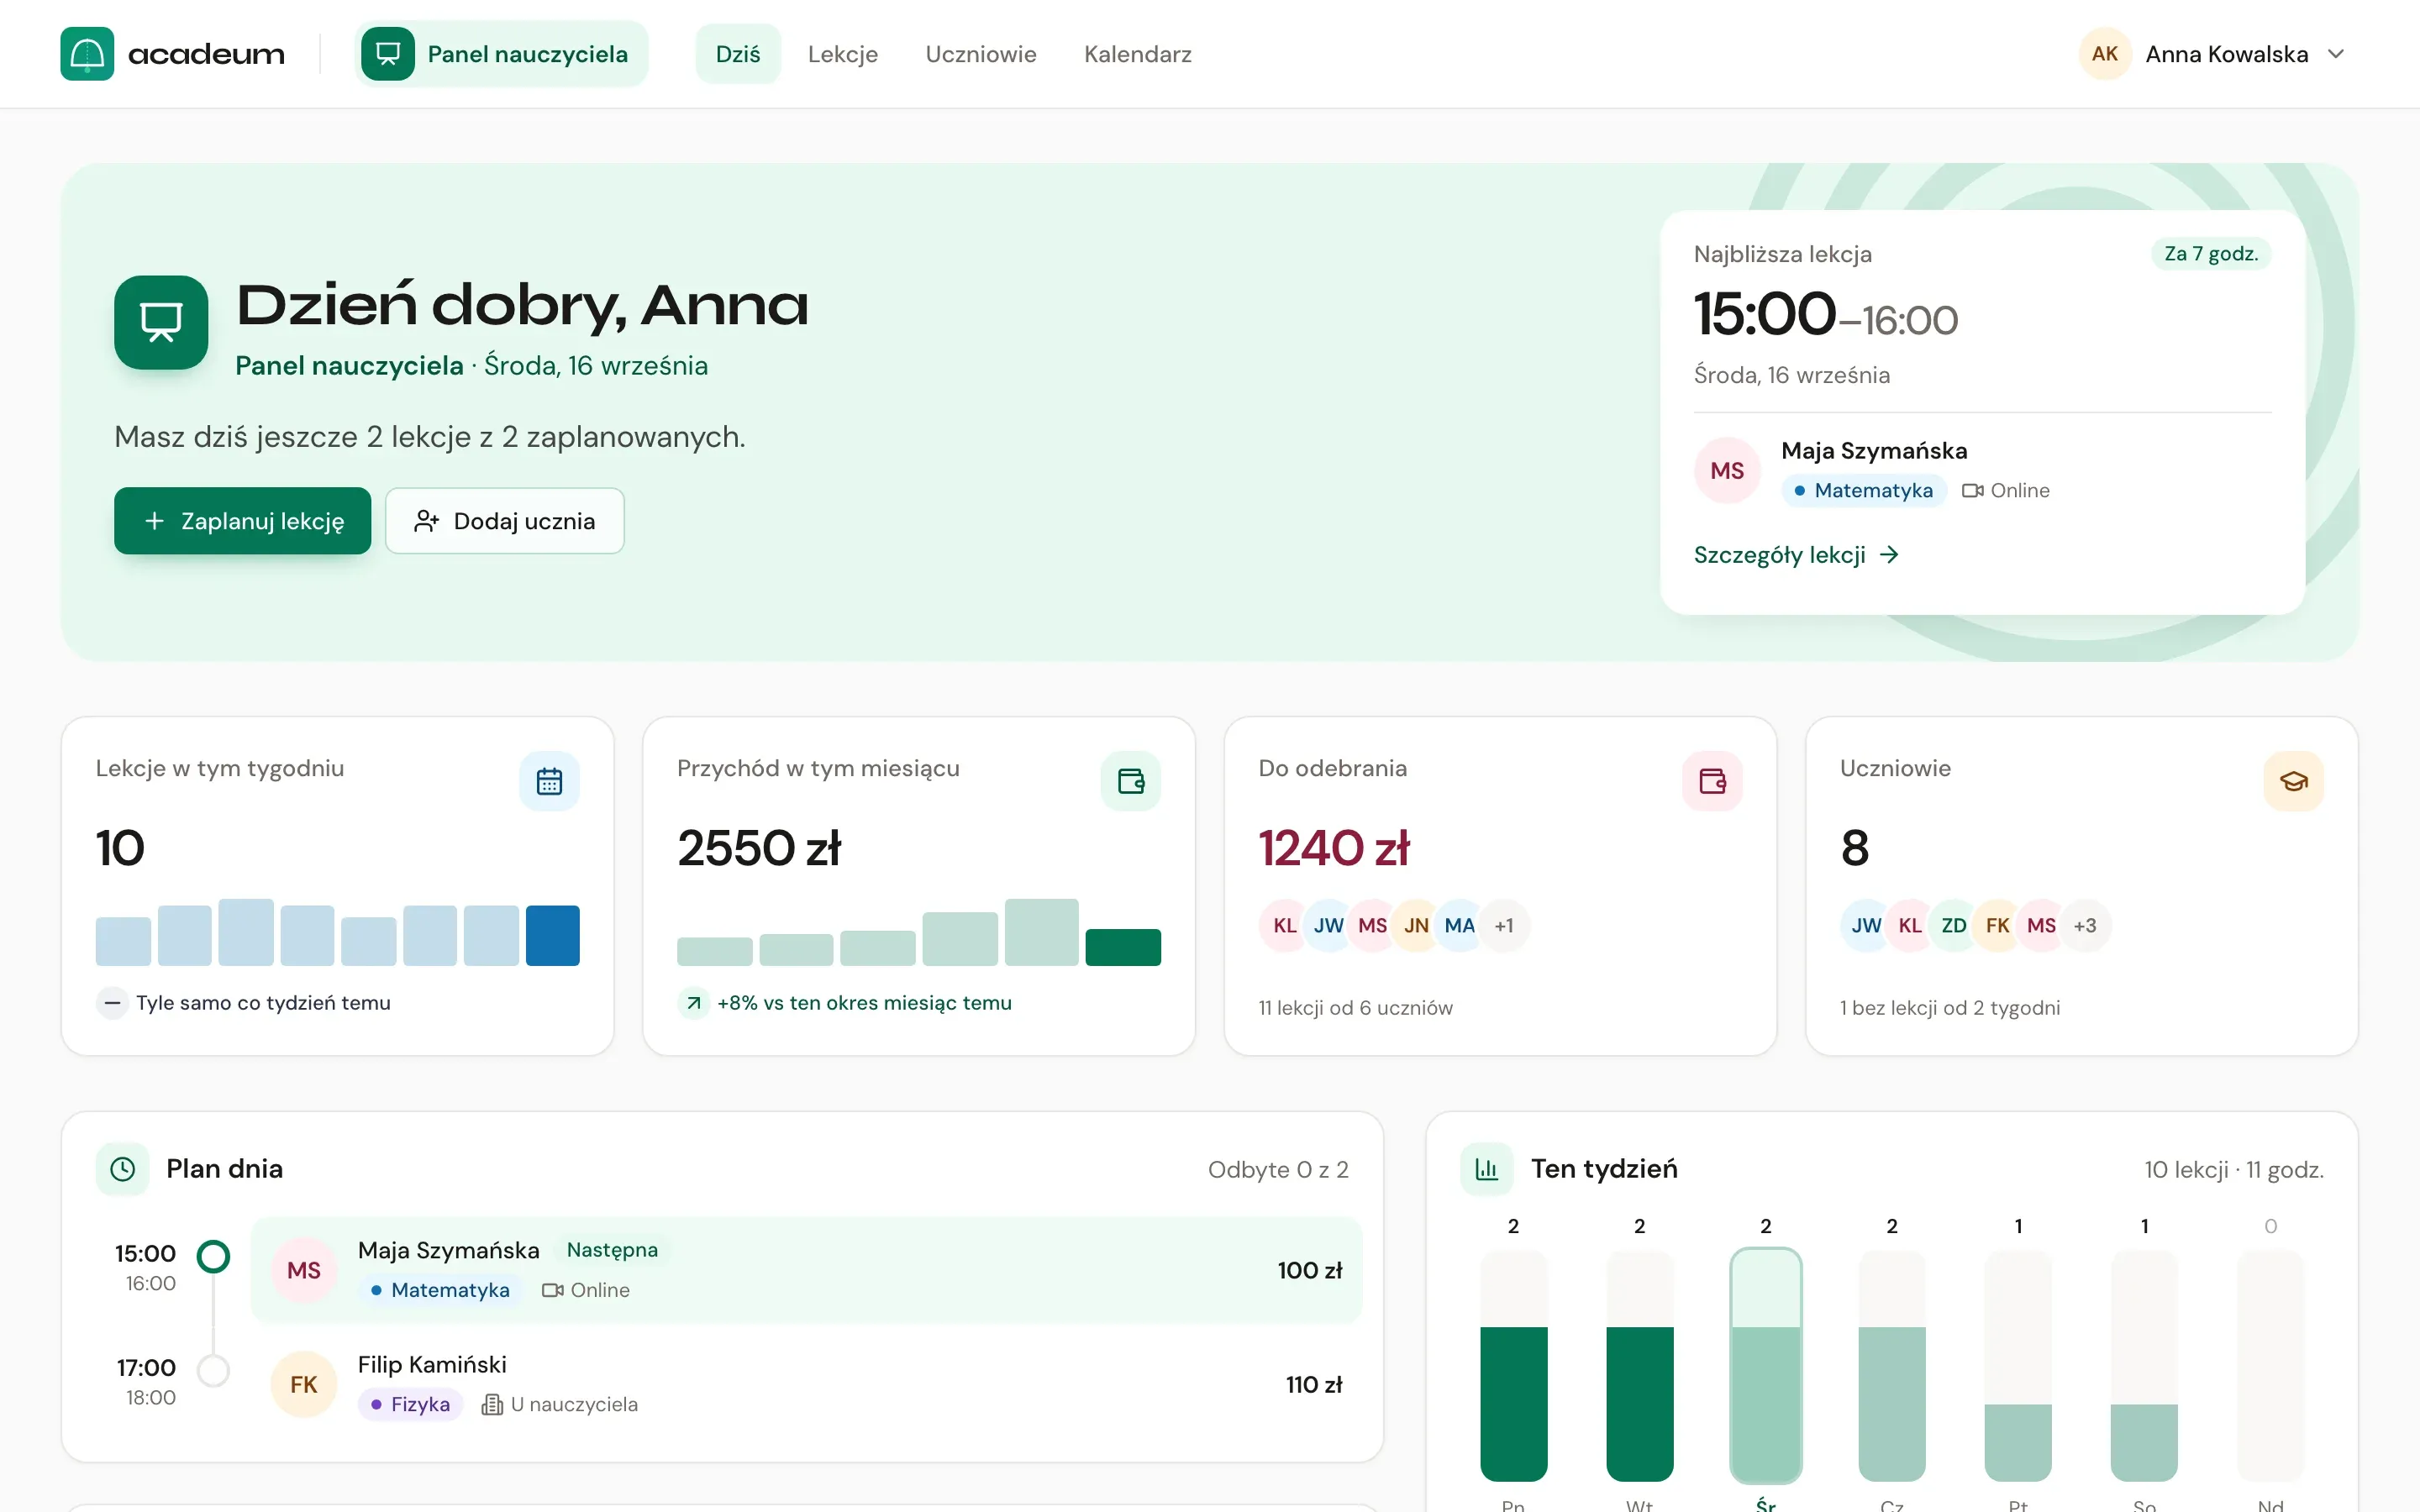This screenshot has width=2420, height=1512.
Task: Select the highlighted Śr bar in Ten tydzień chart
Action: 1766,1366
